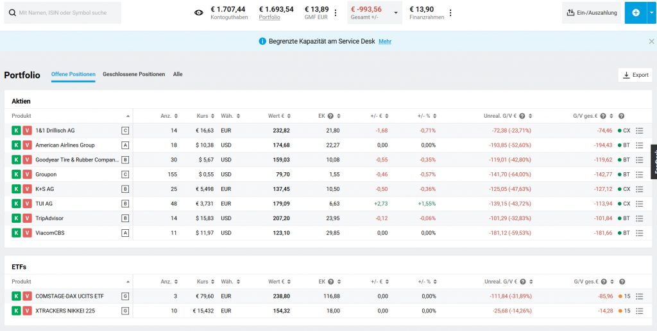The image size is (657, 331).
Task: Open three-dot menu next to GMF EUR
Action: tap(336, 13)
